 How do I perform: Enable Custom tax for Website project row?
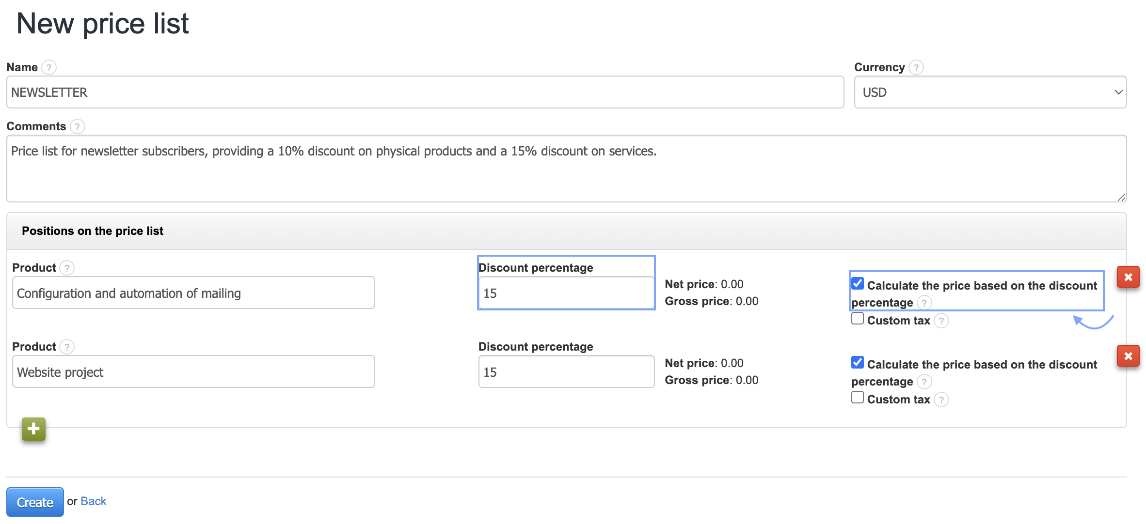[857, 398]
